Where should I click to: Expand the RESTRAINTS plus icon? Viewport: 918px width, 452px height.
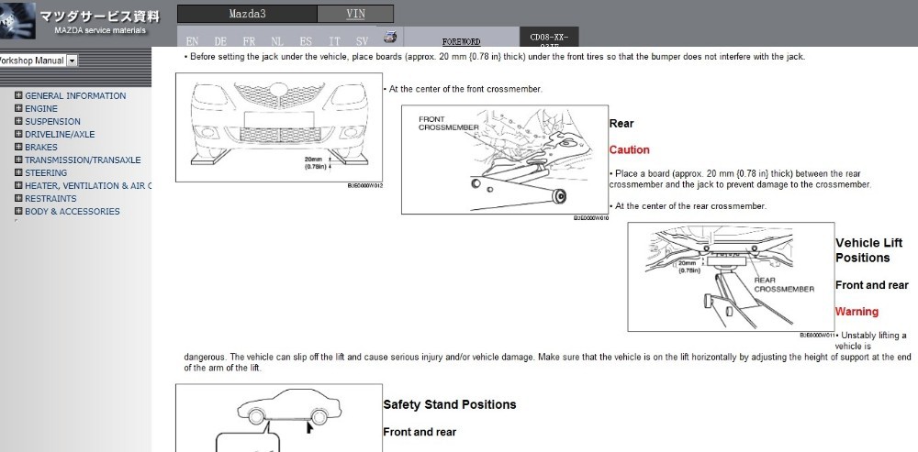[x=18, y=198]
